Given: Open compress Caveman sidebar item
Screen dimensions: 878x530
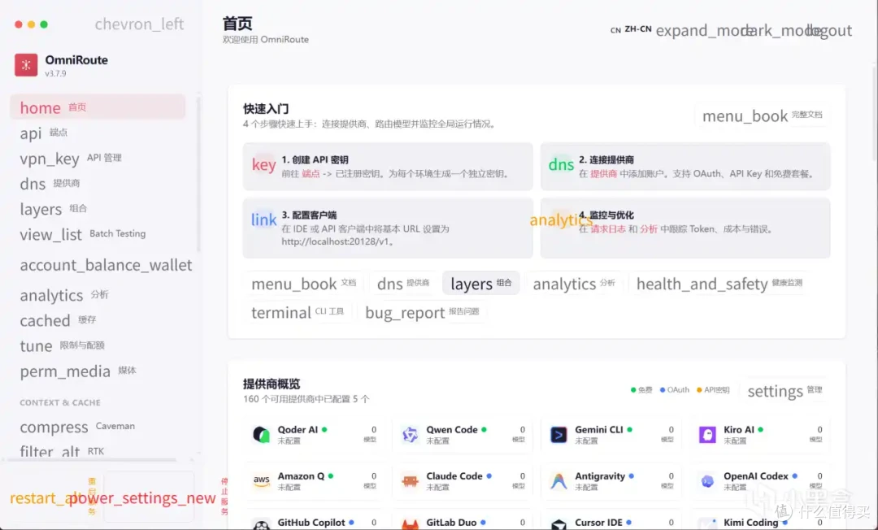Looking at the screenshot, I should point(98,427).
